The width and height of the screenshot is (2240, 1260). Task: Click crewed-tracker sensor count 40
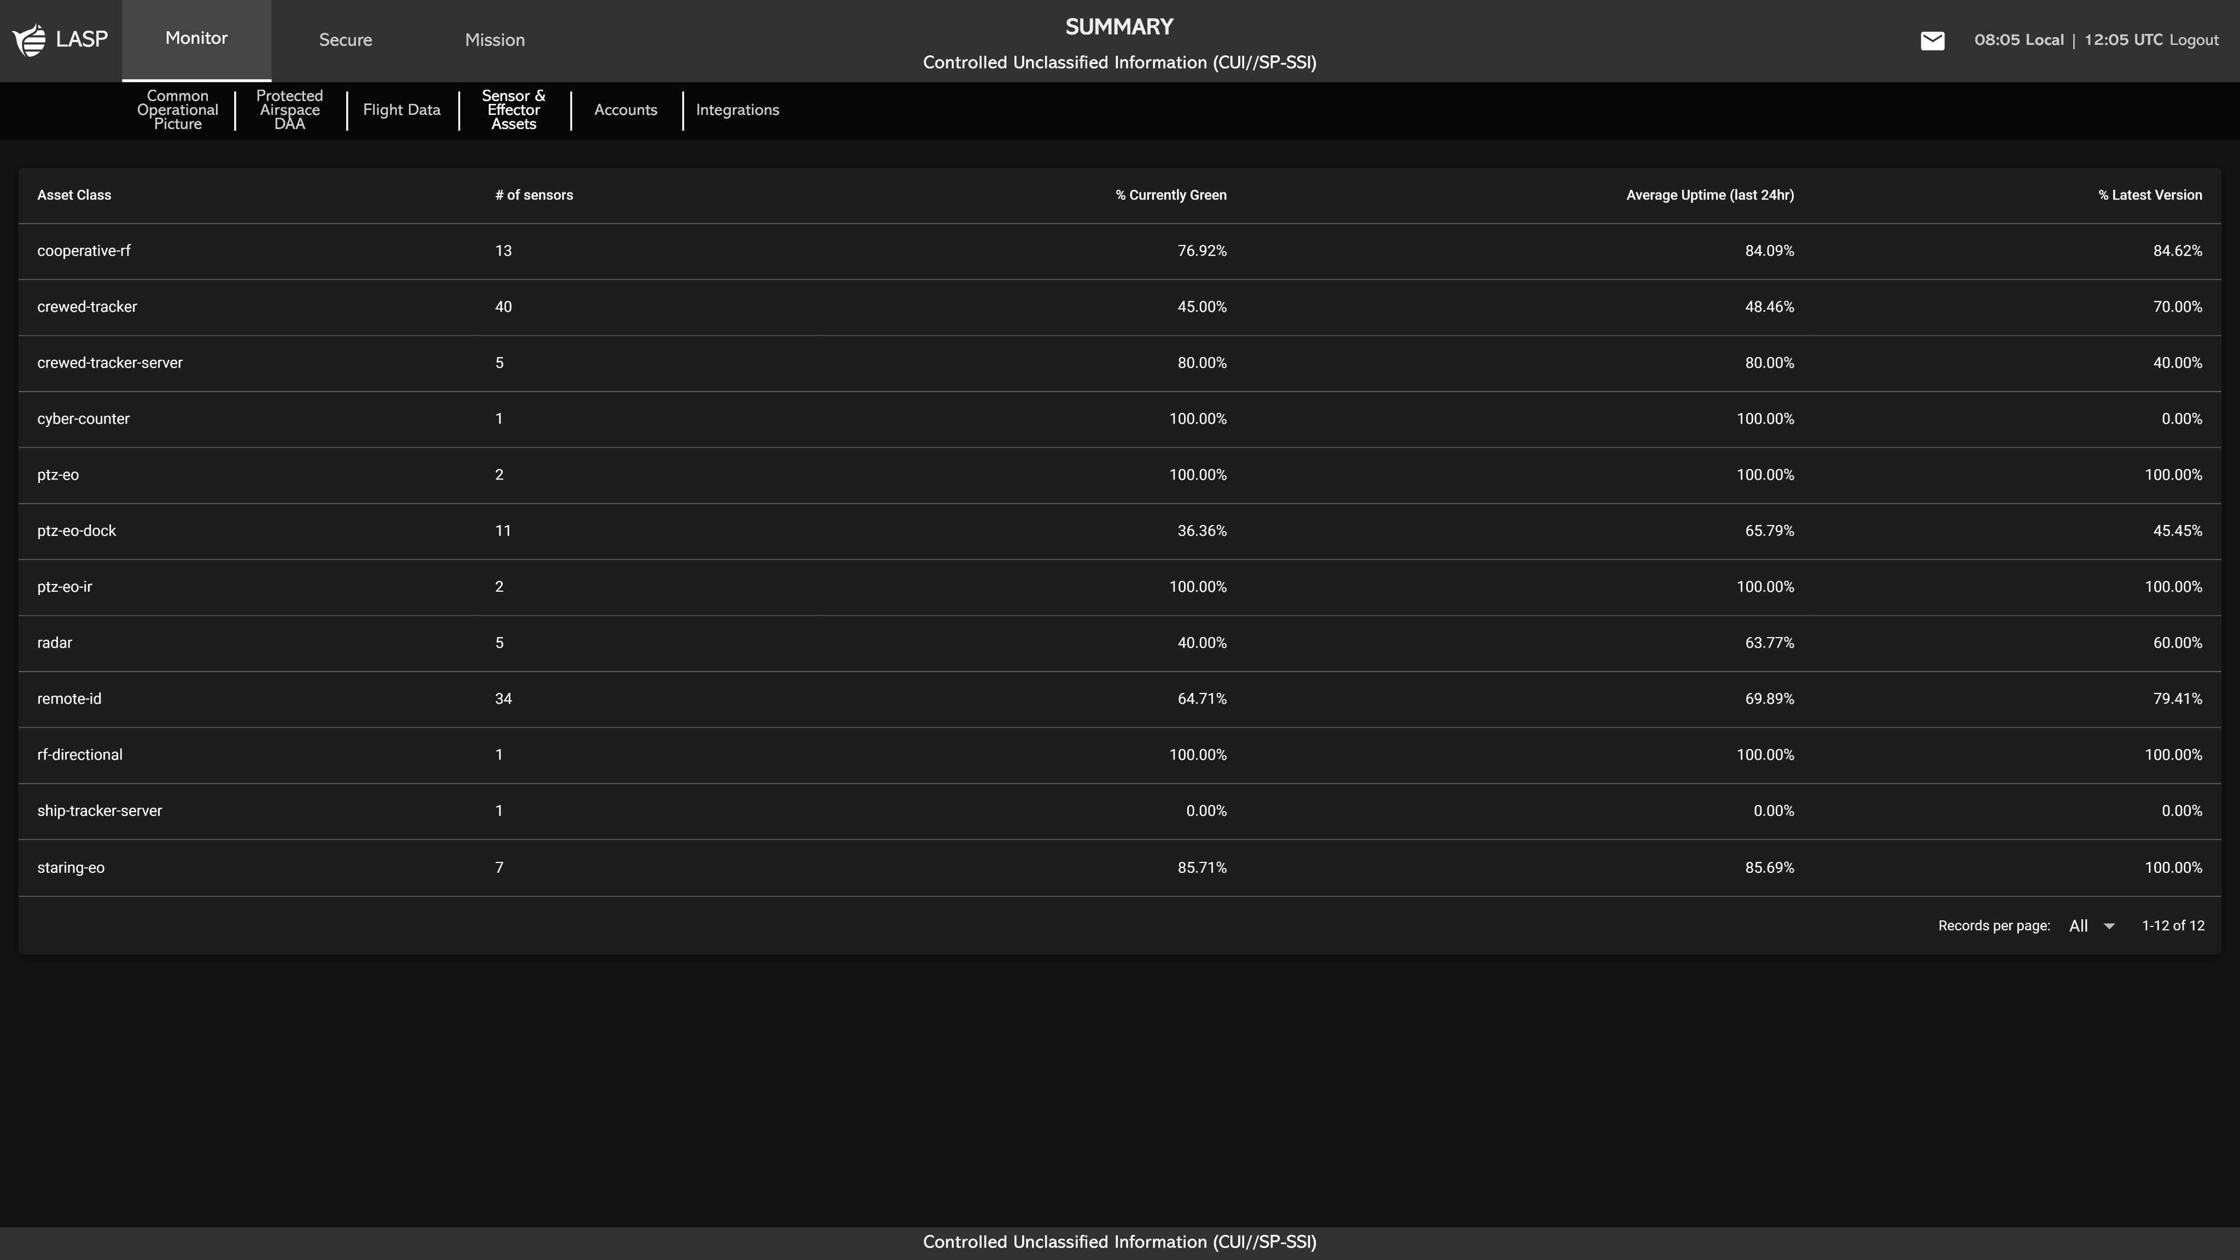(504, 307)
